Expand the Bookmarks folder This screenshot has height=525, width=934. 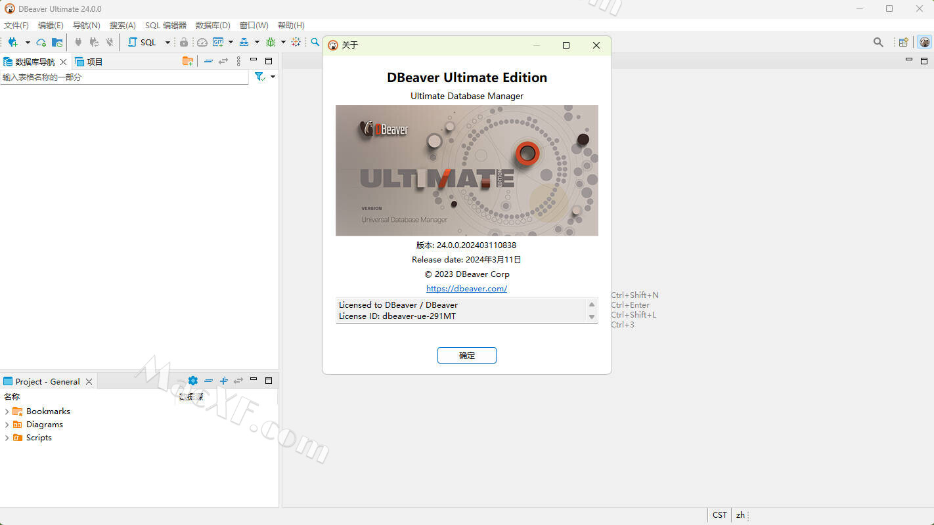tap(7, 411)
